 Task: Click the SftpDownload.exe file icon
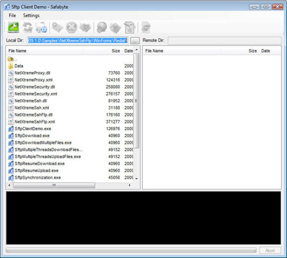11,136
